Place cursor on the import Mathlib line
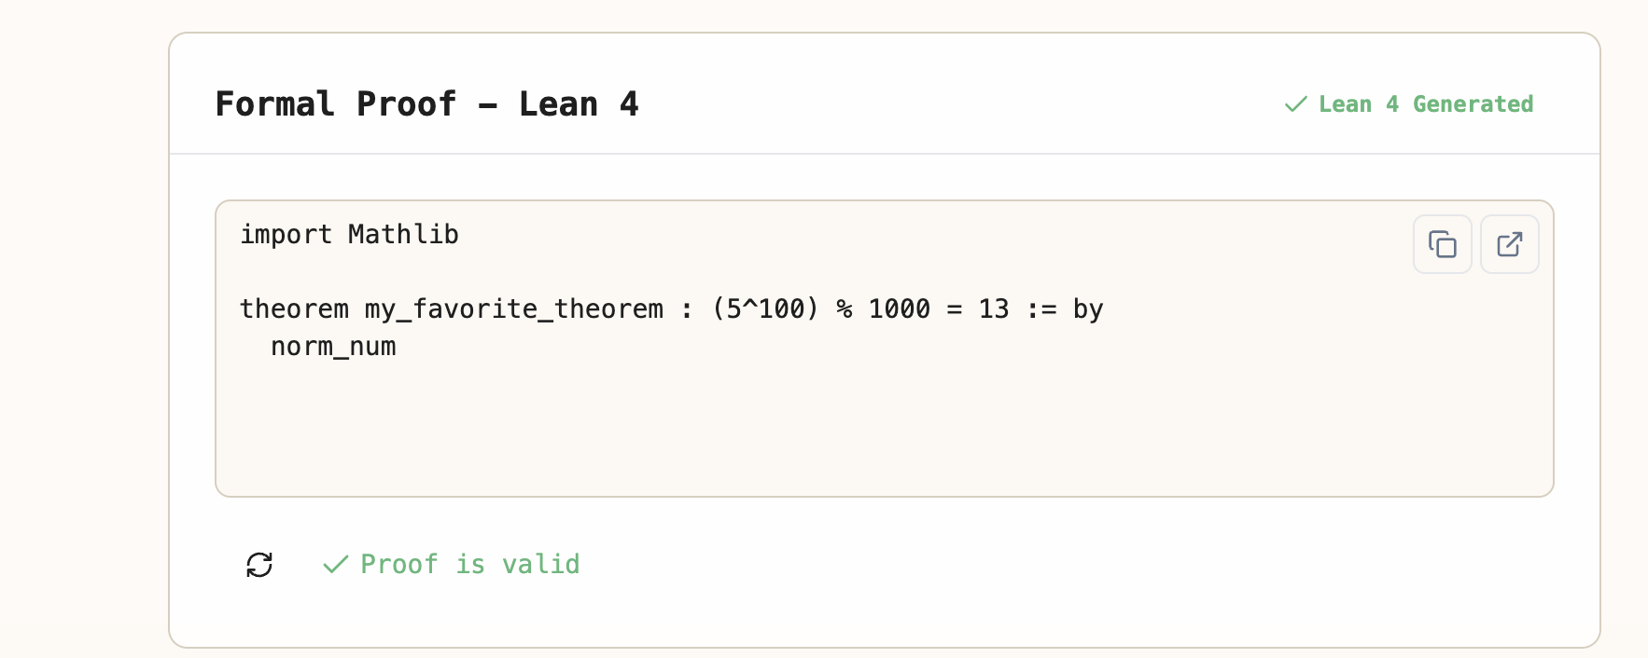The height and width of the screenshot is (658, 1648). pyautogui.click(x=349, y=234)
